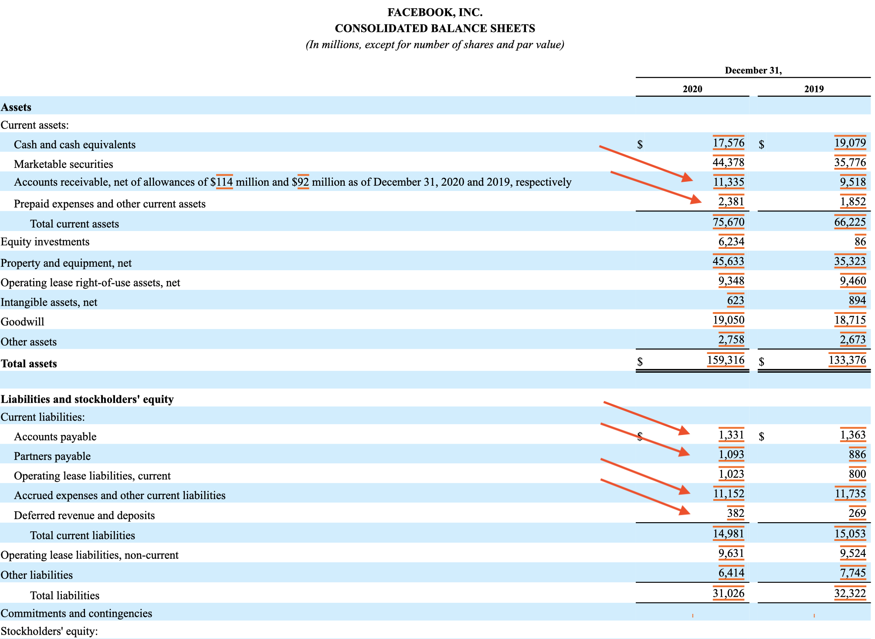
Task: Click 2020 accrued expenses figure 11,152
Action: (728, 494)
